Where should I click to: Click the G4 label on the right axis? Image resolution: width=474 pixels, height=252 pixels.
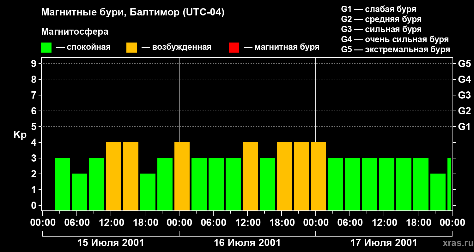464,79
